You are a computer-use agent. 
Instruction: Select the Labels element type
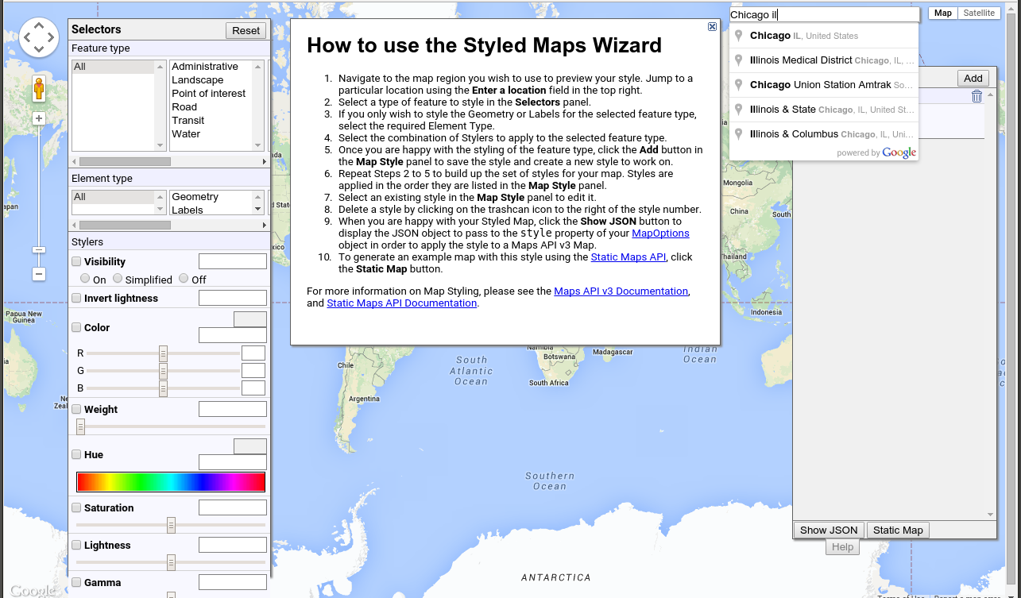pos(211,210)
